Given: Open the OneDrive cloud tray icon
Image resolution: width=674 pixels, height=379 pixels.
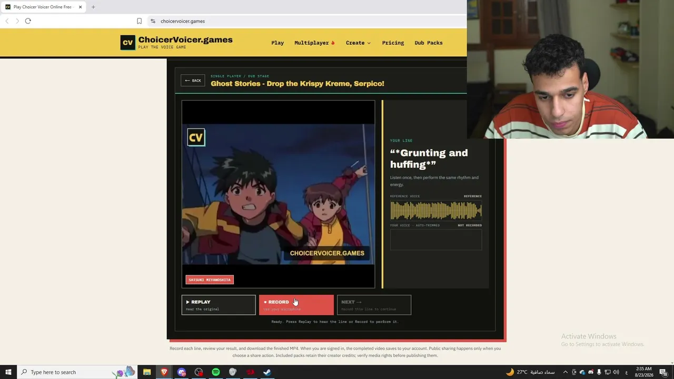Looking at the screenshot, I should coord(582,372).
